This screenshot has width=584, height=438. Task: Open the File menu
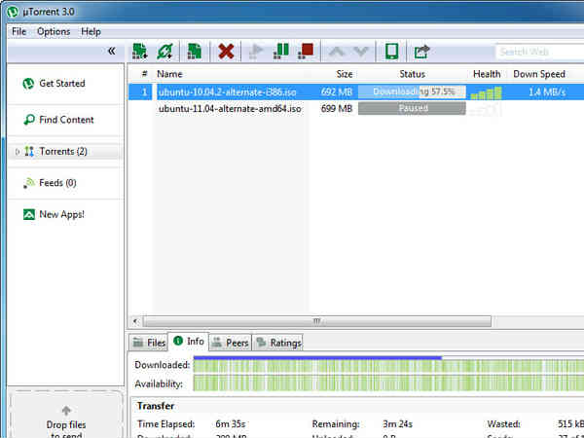coord(18,31)
